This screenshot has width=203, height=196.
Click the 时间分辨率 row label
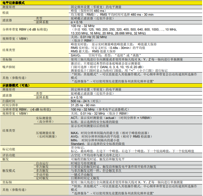[x=10, y=105]
